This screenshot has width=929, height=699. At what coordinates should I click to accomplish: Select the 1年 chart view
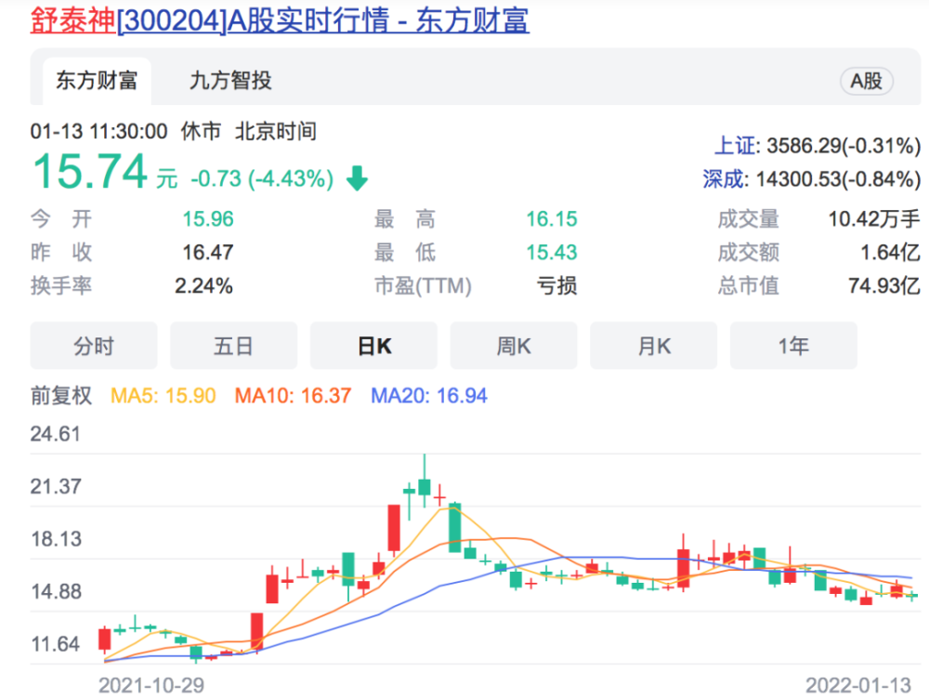793,346
